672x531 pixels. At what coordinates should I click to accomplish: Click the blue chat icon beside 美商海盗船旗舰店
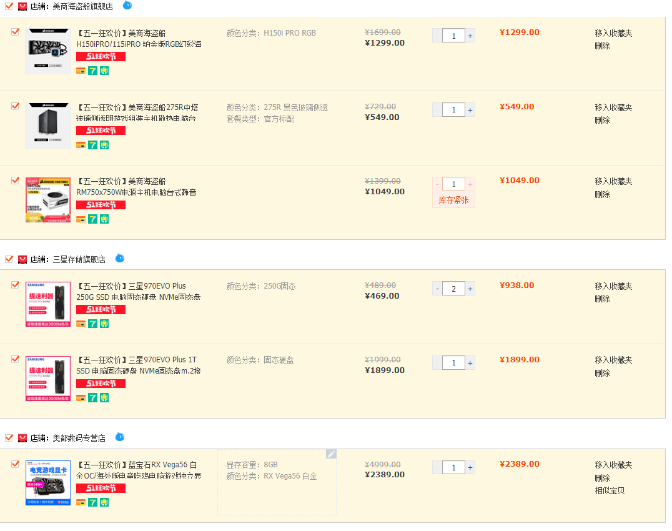point(127,5)
